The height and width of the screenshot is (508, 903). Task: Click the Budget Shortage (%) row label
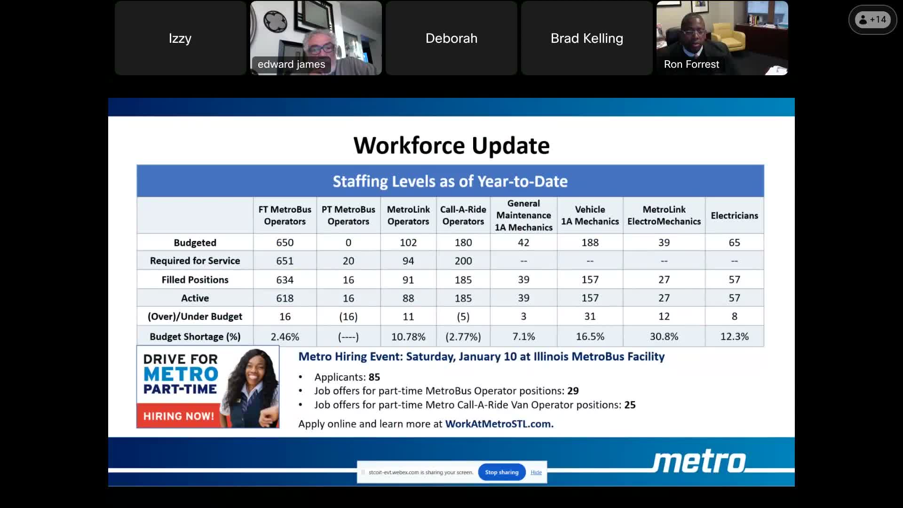(x=195, y=337)
